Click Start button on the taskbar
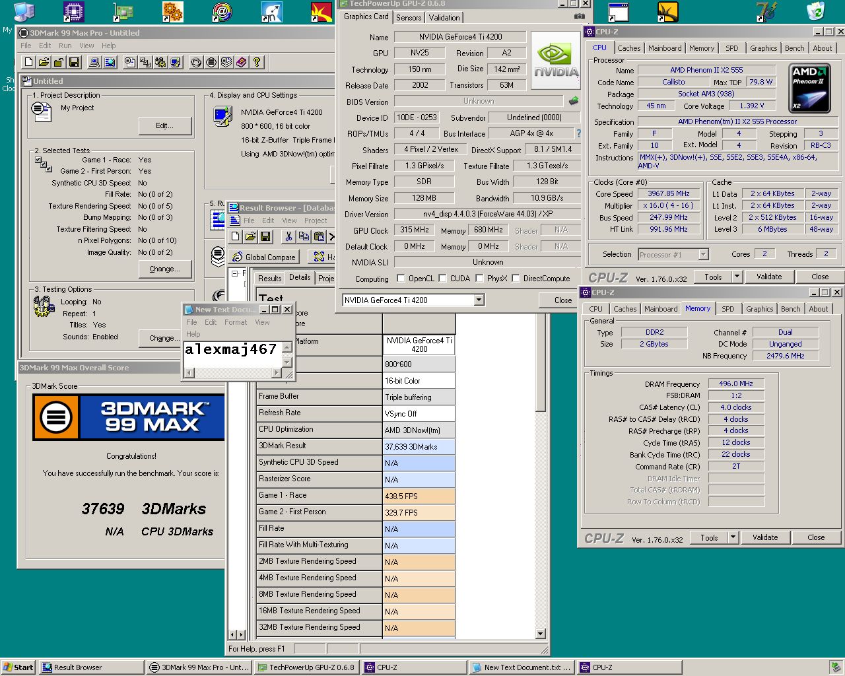The image size is (845, 676). point(18,667)
